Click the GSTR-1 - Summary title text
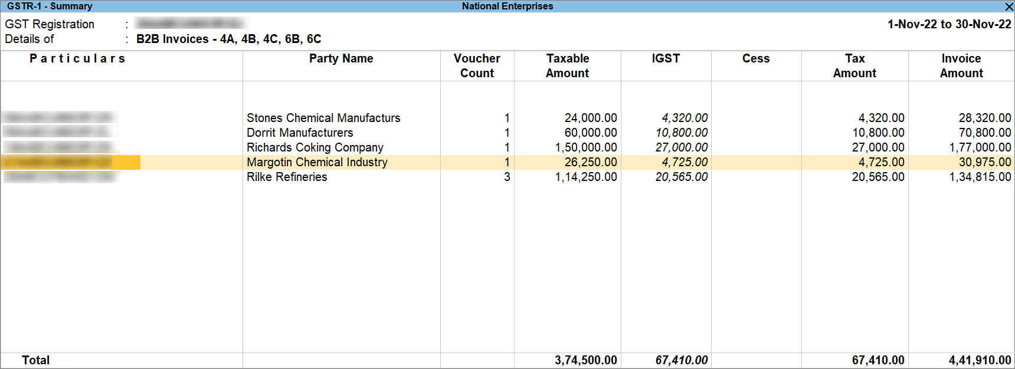This screenshot has height=369, width=1015. (50, 6)
